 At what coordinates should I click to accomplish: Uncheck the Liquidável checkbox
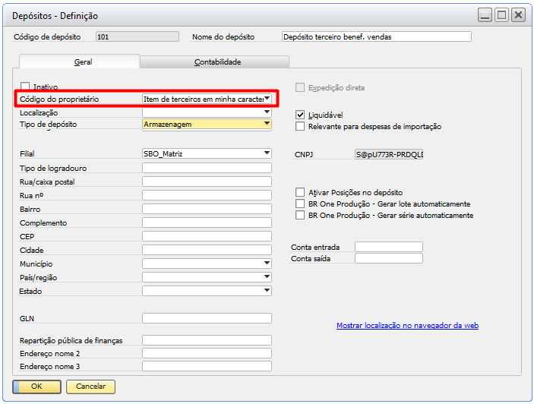coord(300,115)
